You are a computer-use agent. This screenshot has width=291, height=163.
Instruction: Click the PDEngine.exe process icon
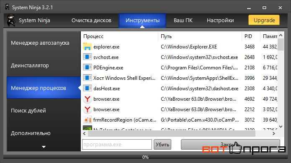coord(87,68)
